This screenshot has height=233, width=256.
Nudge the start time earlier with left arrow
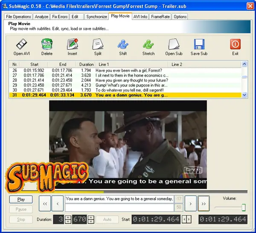(x=184, y=219)
